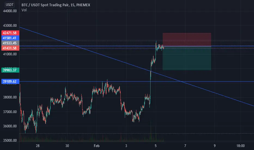This screenshot has height=150, width=254.
Task: Click the 35000.00 price axis value
Action: tap(10, 140)
